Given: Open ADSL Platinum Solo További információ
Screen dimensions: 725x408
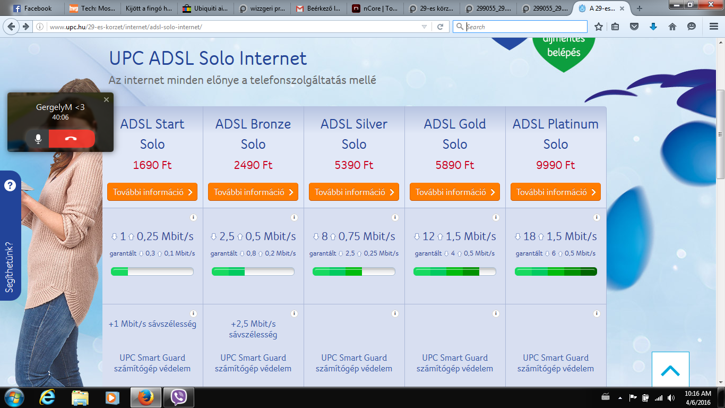Looking at the screenshot, I should 556,192.
